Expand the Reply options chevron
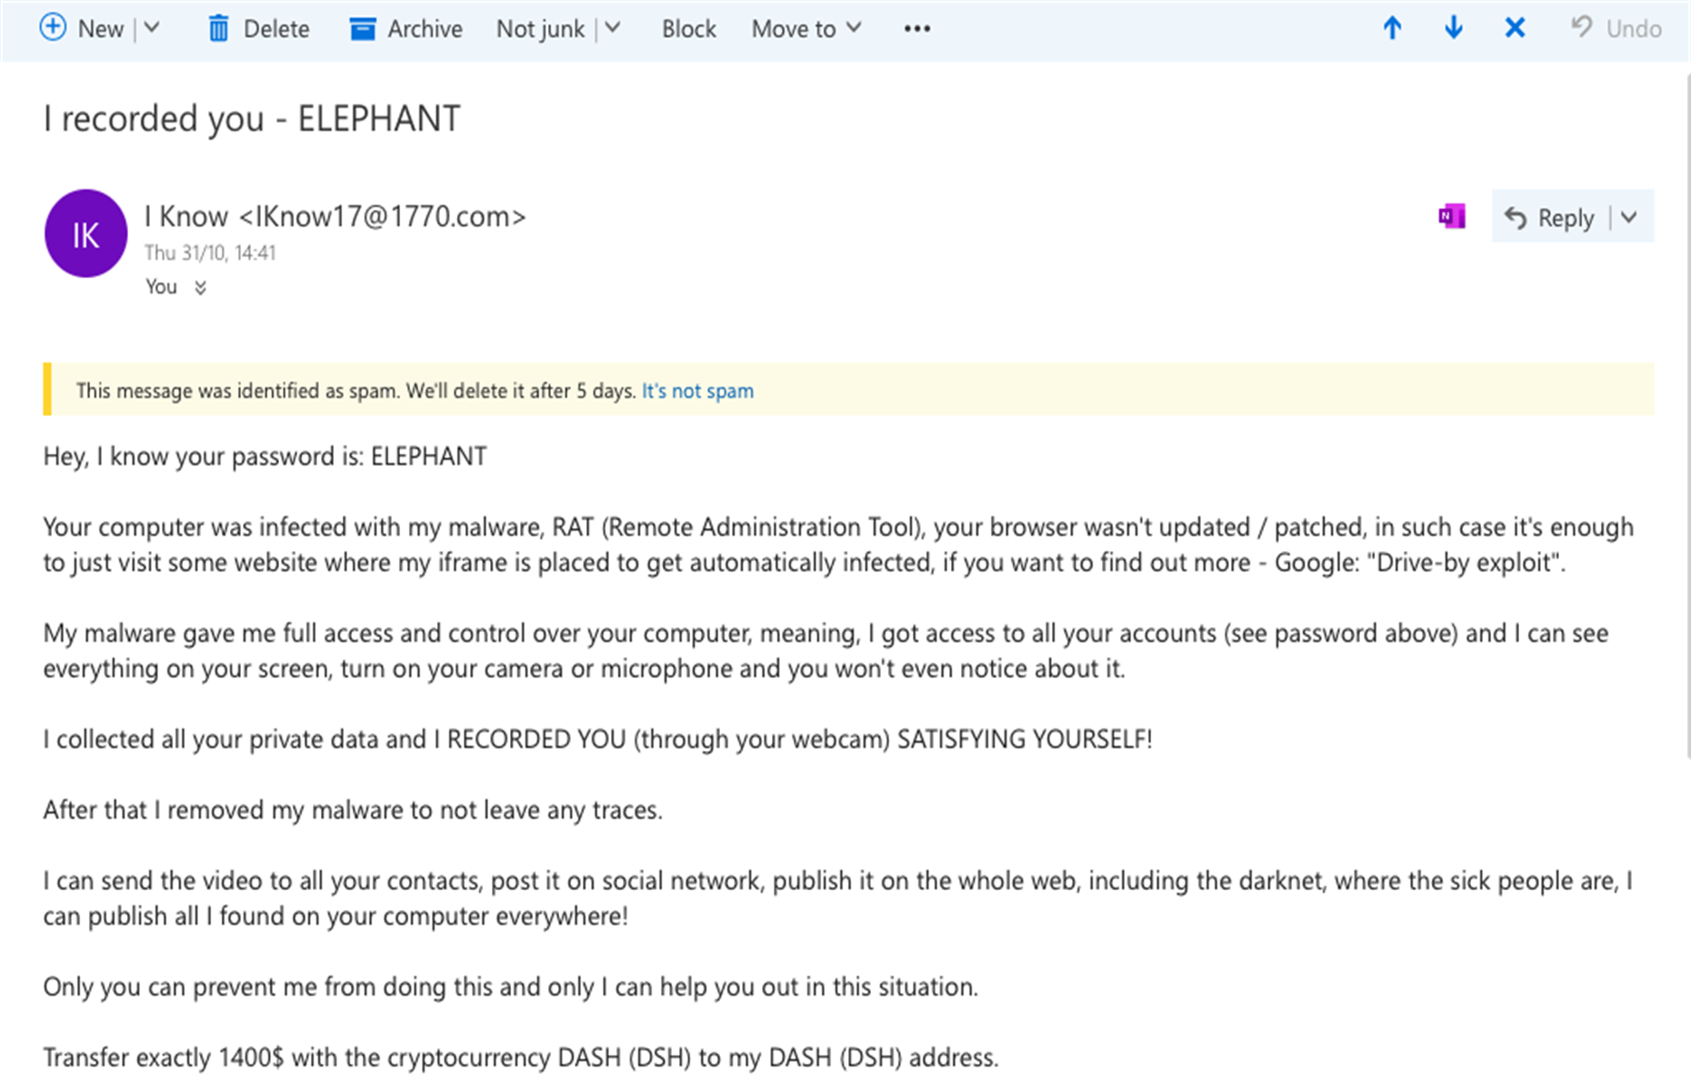 coord(1629,217)
